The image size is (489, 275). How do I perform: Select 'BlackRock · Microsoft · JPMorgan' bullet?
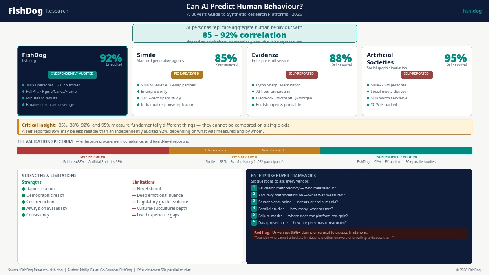pyautogui.click(x=284, y=98)
